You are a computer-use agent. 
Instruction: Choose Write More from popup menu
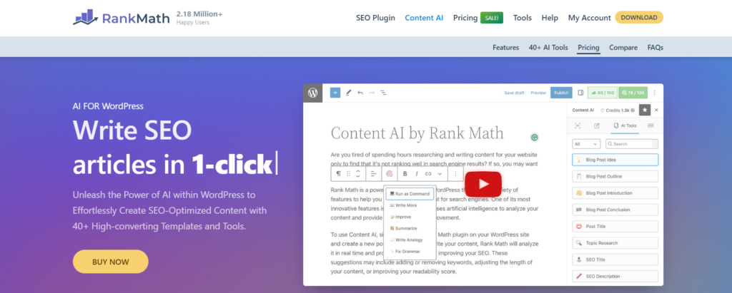point(403,205)
